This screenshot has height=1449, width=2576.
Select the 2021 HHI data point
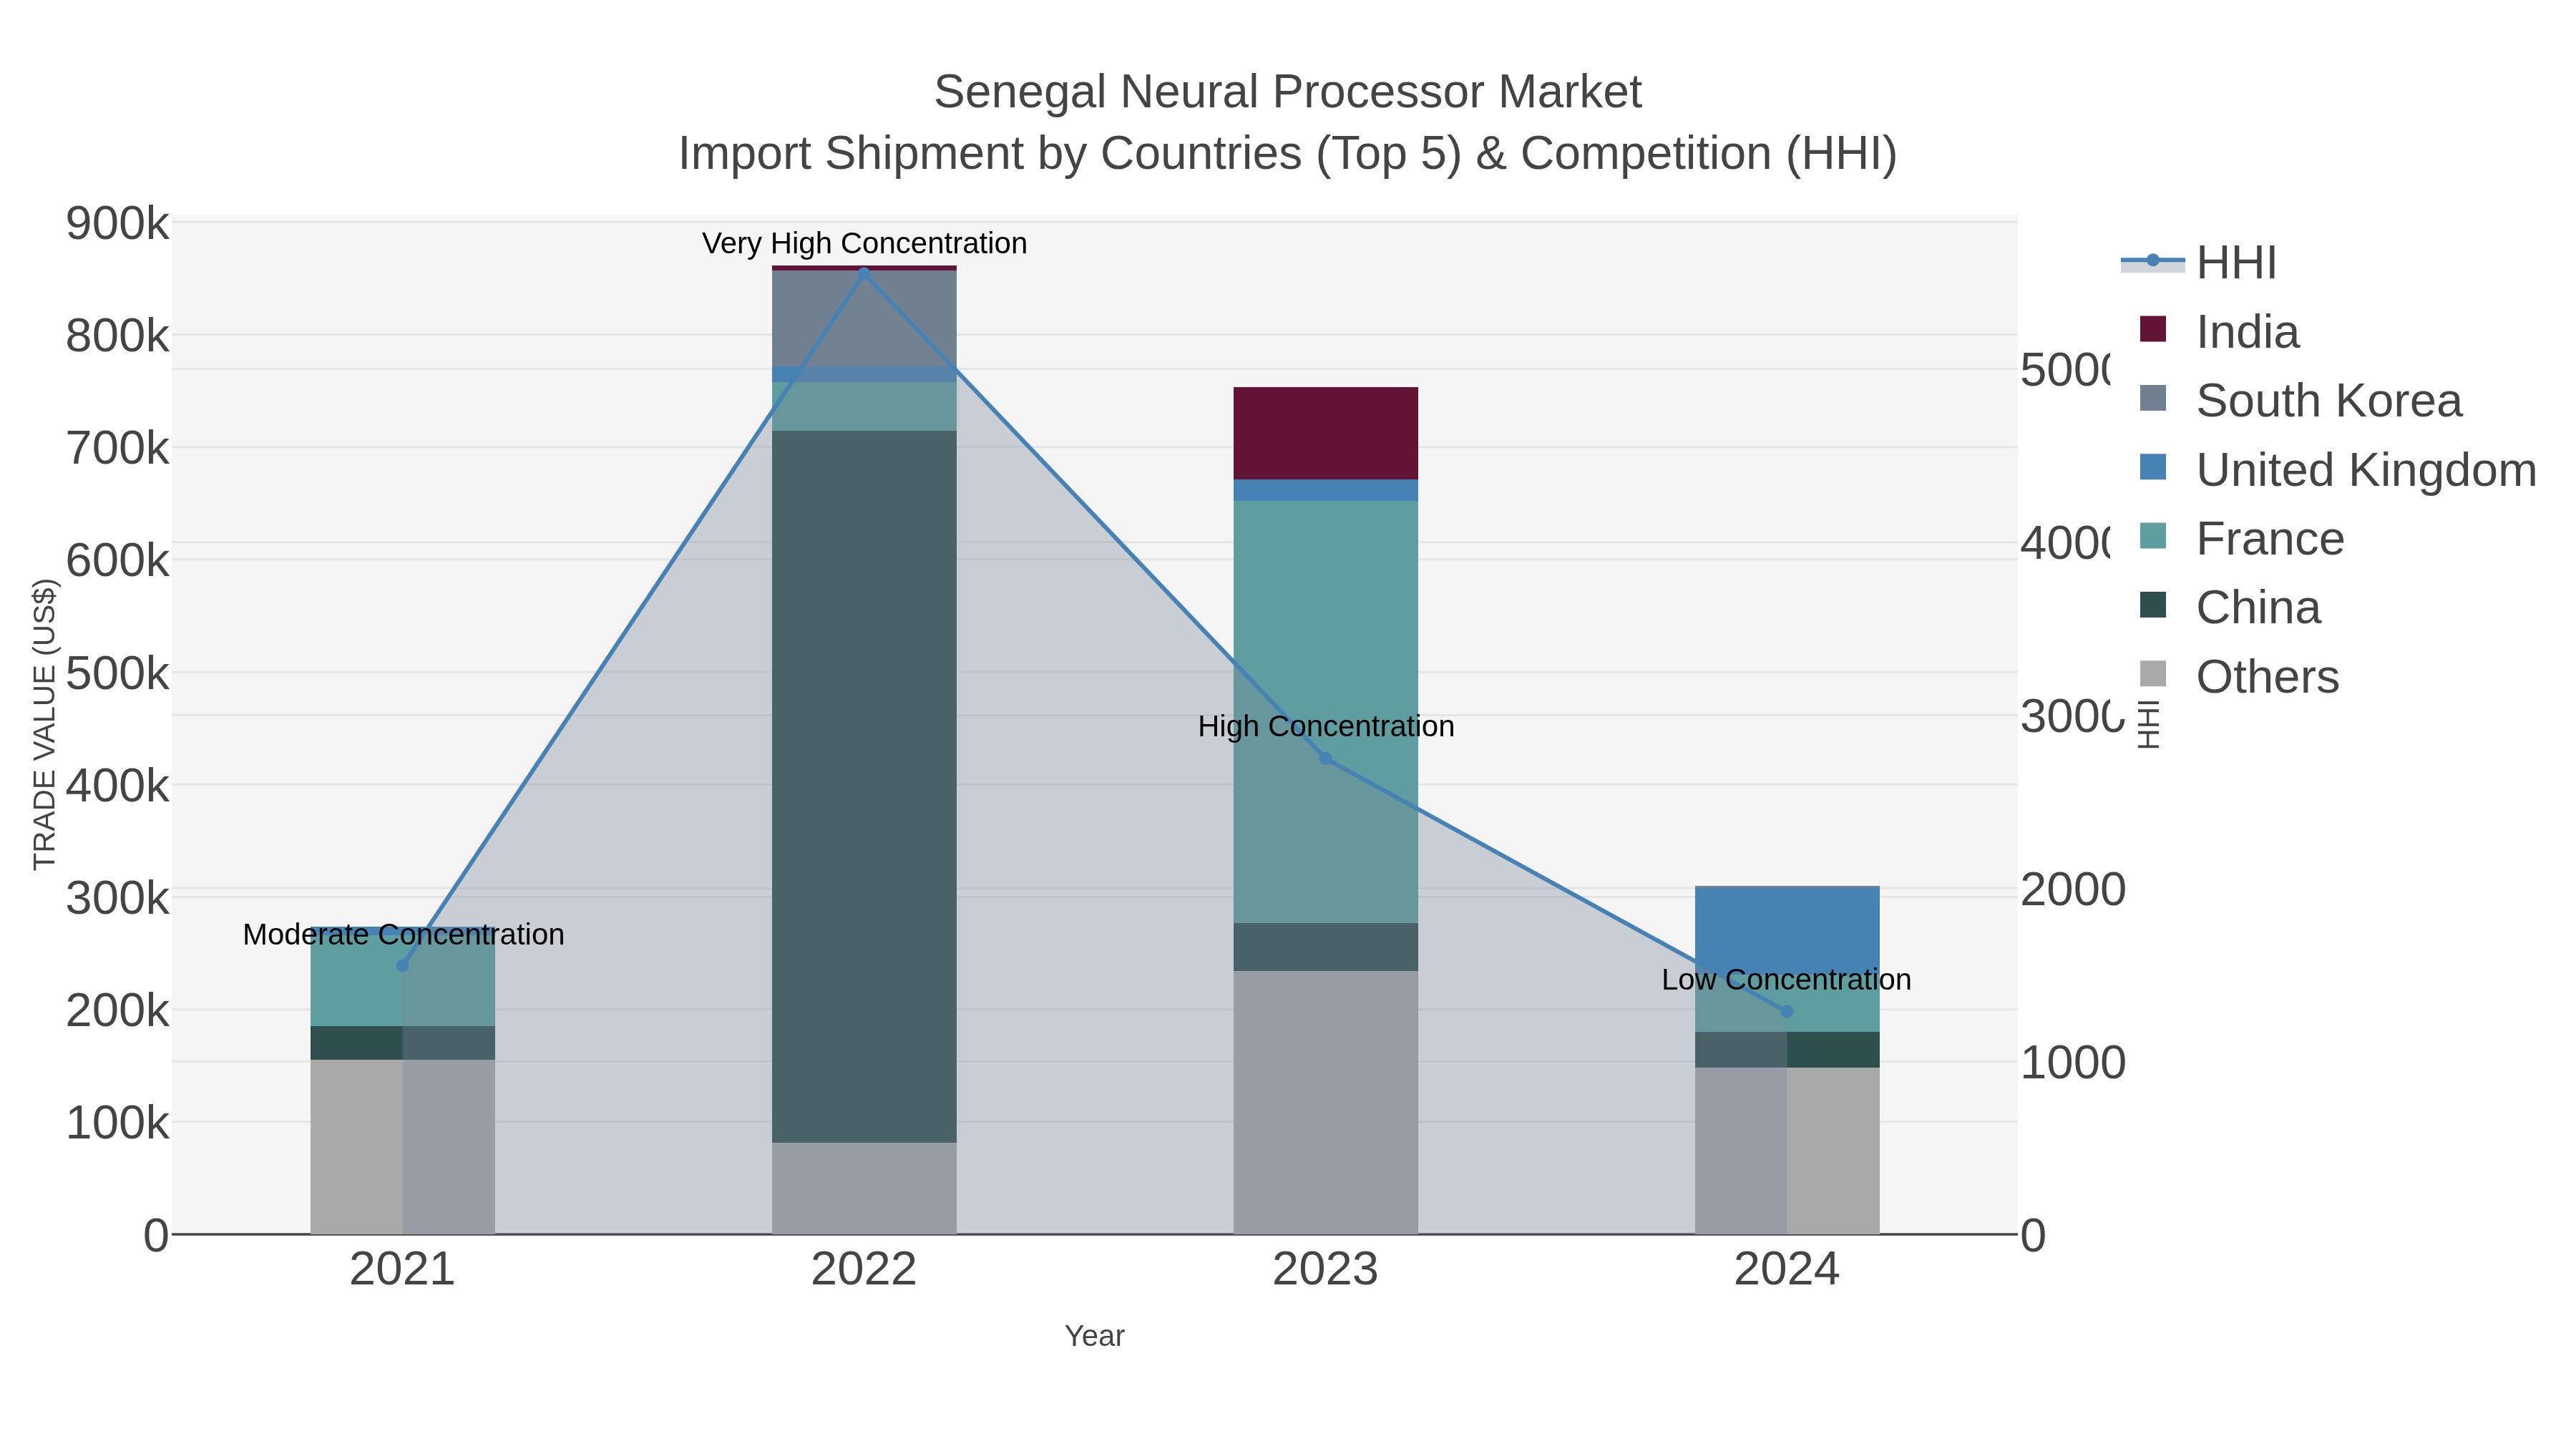[403, 966]
